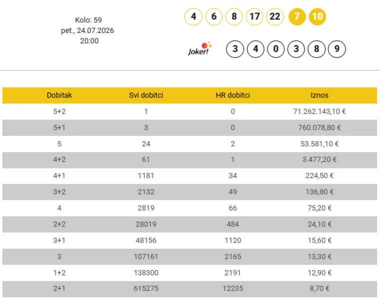Image resolution: width=380 pixels, height=299 pixels.
Task: Click the 760.078,80 € prize amount
Action: 319,127
